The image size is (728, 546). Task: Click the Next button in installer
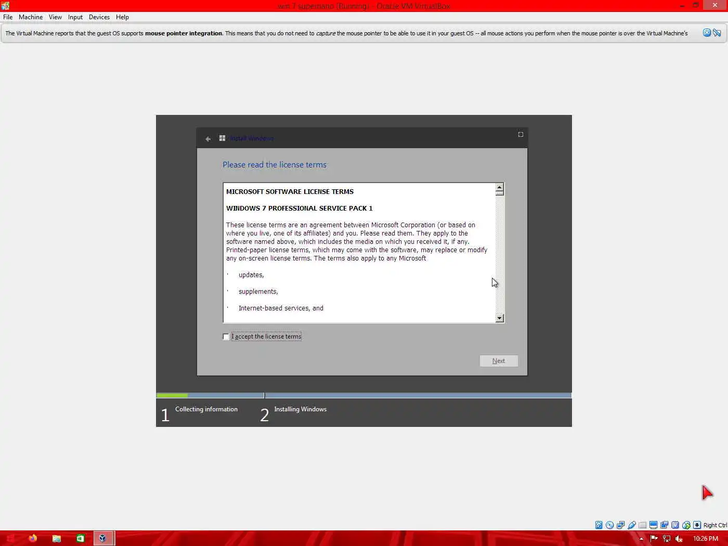[499, 361]
